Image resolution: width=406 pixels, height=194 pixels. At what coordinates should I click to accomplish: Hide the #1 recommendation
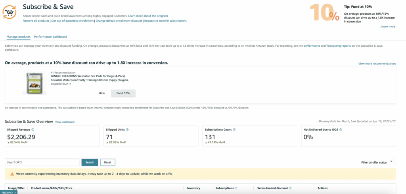[102, 93]
